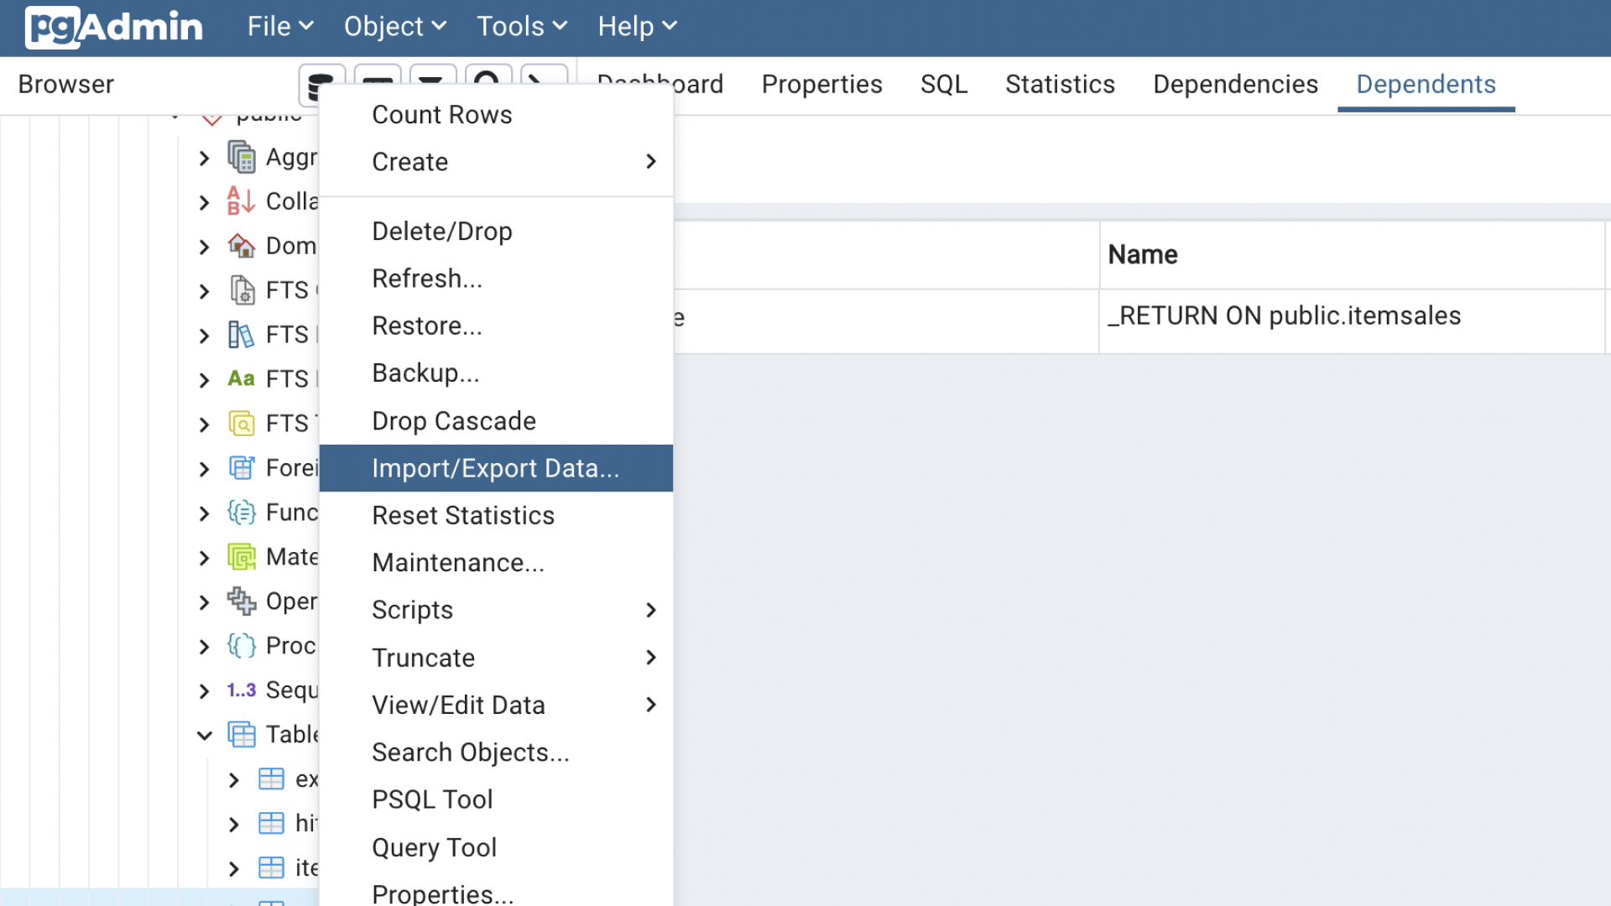Image resolution: width=1611 pixels, height=906 pixels.
Task: Expand the Tables tree item
Action: coord(204,735)
